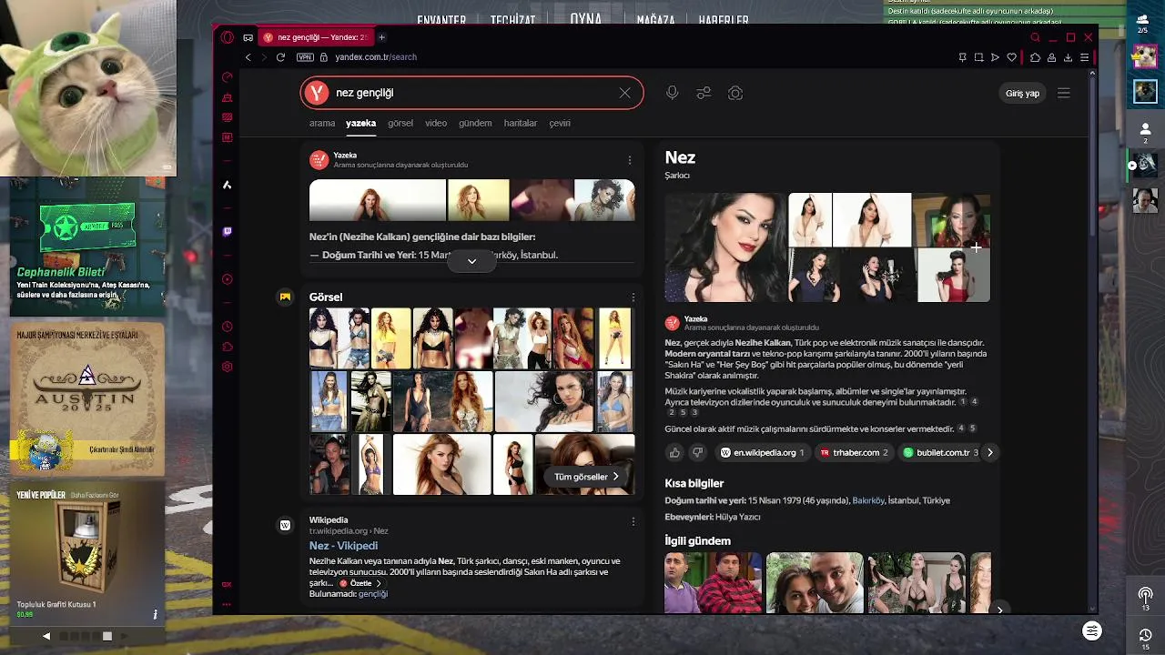
Task: Open Twitch from Opera sidebar
Action: pyautogui.click(x=227, y=231)
